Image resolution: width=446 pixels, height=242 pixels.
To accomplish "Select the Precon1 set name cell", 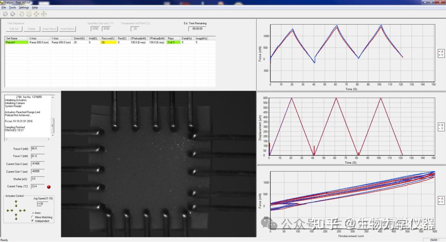I will 17,42.
